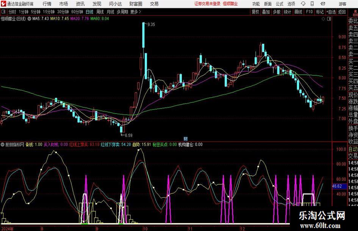The width and height of the screenshot is (358, 231).
Task: Click the customer service headset icon
Action: coord(303,4)
